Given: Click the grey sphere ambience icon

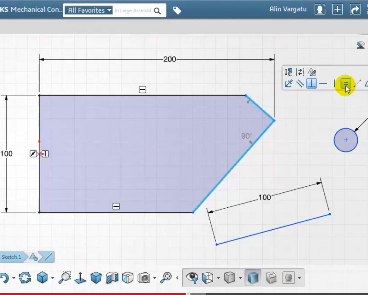Looking at the screenshot, I should pos(289,278).
